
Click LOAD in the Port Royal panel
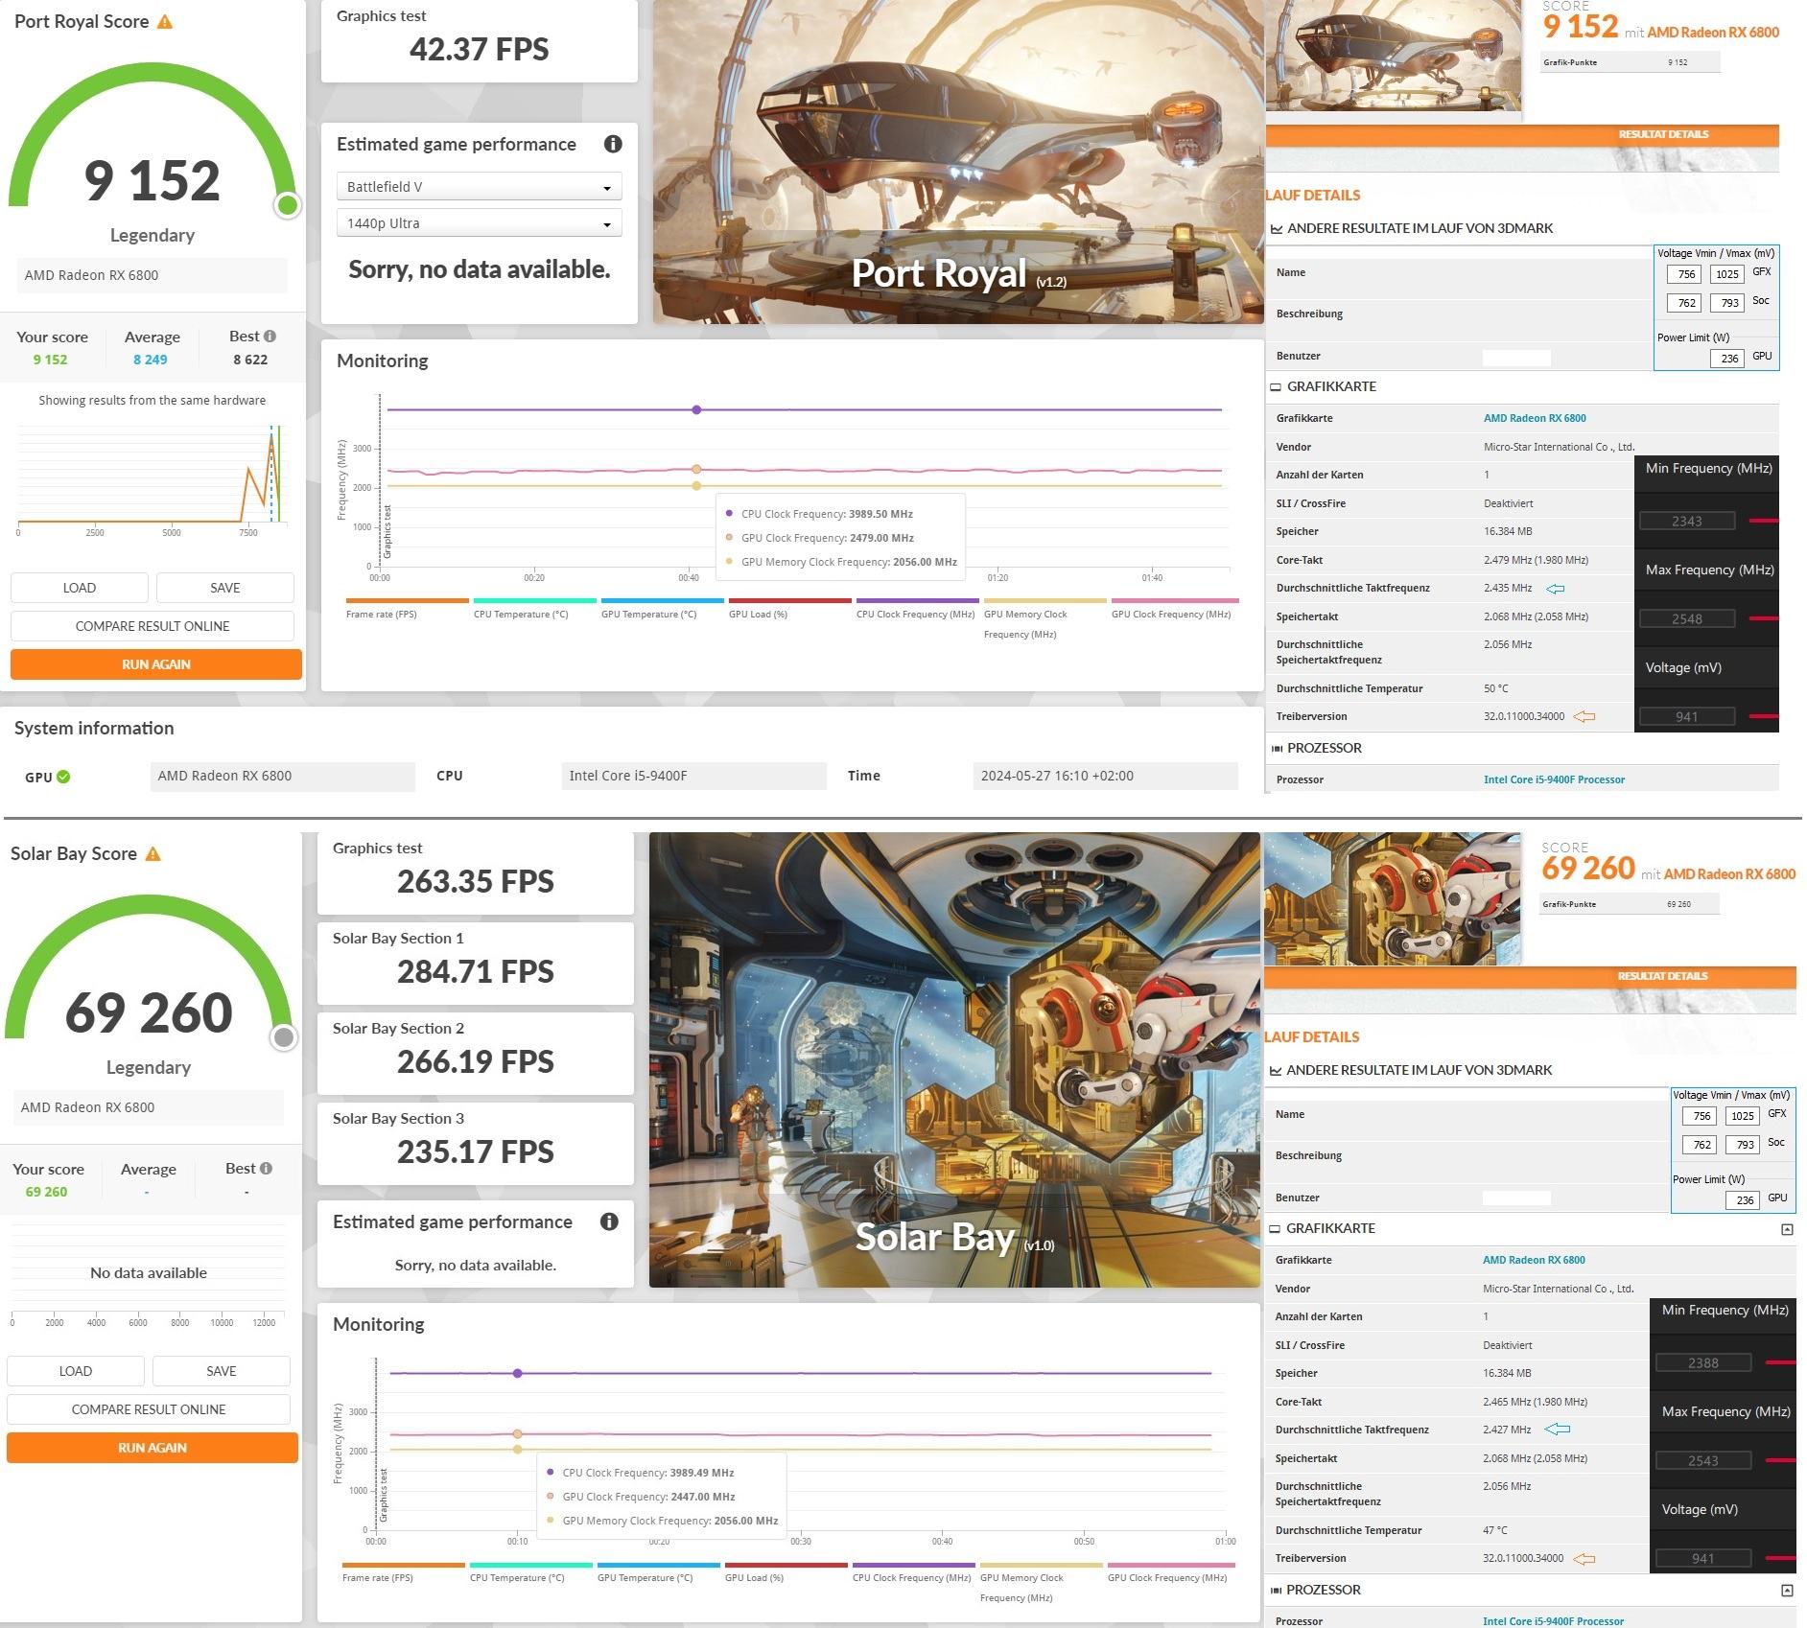pos(80,588)
